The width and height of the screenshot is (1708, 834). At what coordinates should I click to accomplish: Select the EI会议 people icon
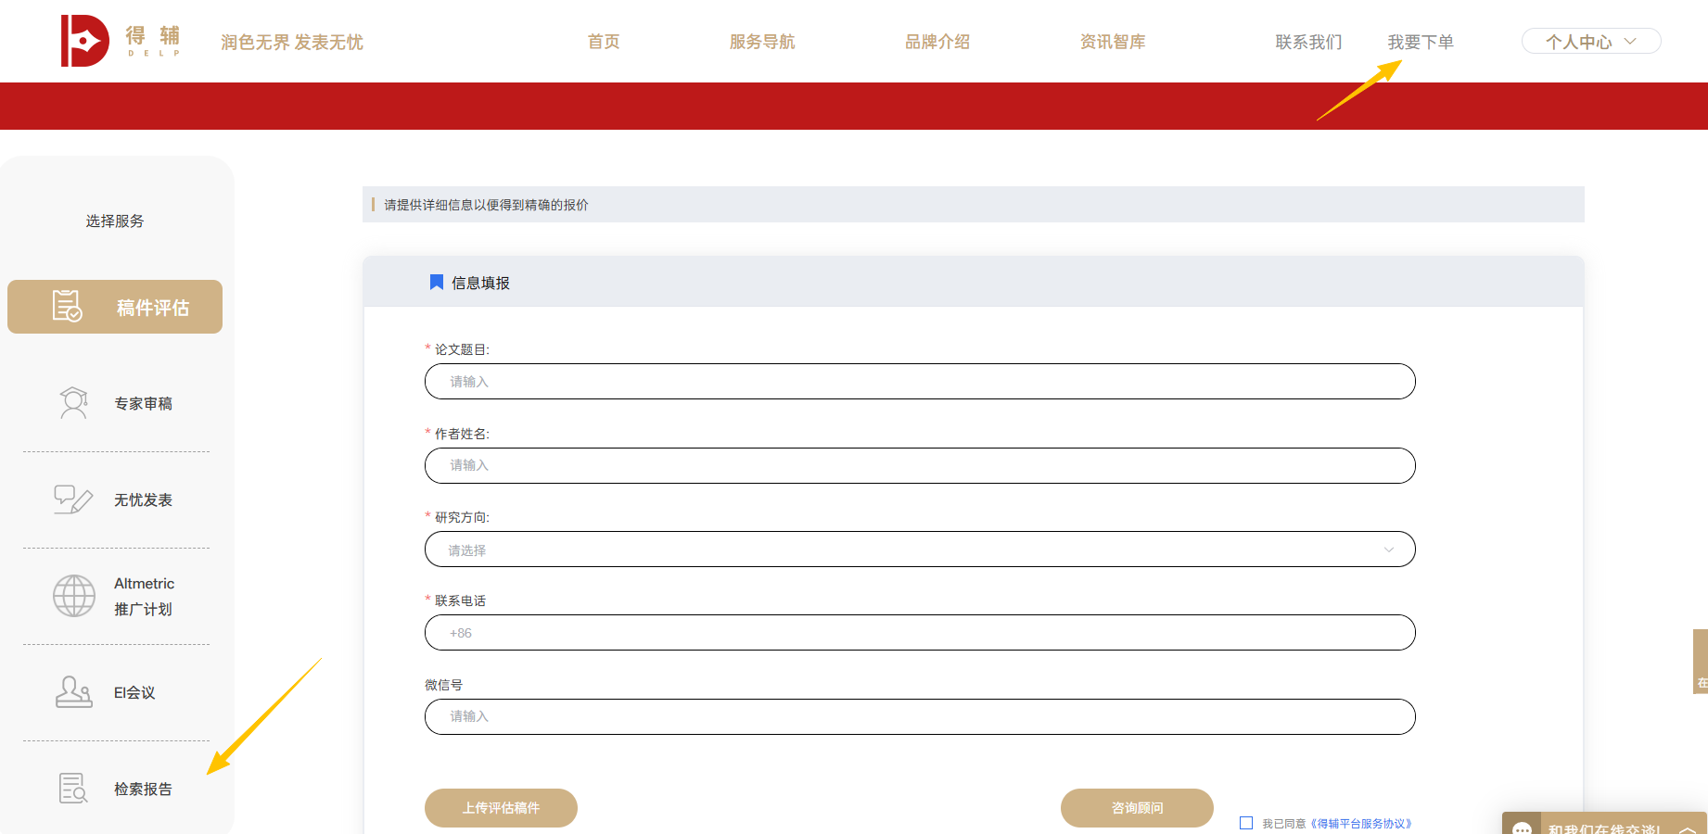(73, 691)
